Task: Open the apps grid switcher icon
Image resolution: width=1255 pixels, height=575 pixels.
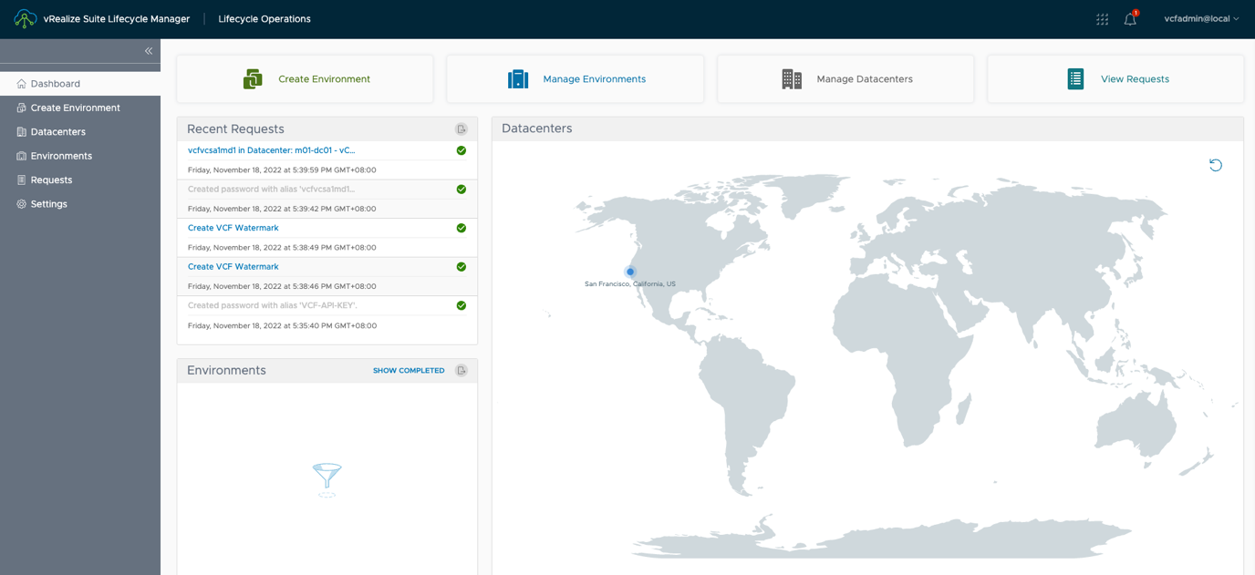Action: [x=1102, y=19]
